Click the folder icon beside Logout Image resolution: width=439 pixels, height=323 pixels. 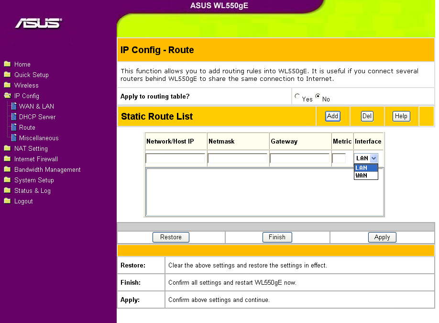[8, 201]
